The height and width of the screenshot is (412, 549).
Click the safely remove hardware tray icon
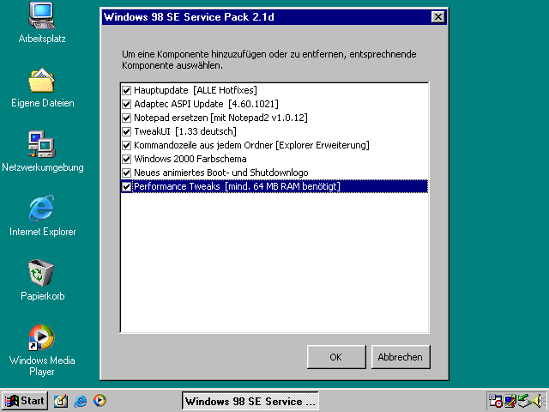point(524,401)
